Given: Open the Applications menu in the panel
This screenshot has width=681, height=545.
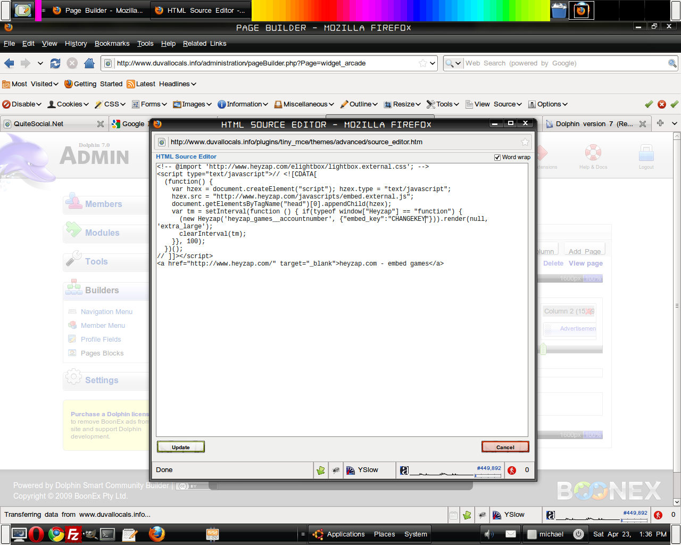Looking at the screenshot, I should click(x=339, y=534).
